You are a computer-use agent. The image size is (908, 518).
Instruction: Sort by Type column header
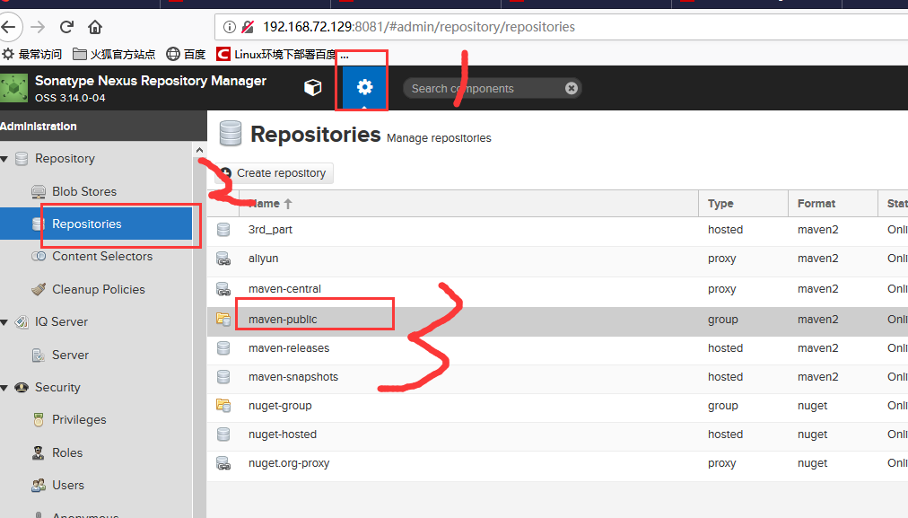[744, 204]
